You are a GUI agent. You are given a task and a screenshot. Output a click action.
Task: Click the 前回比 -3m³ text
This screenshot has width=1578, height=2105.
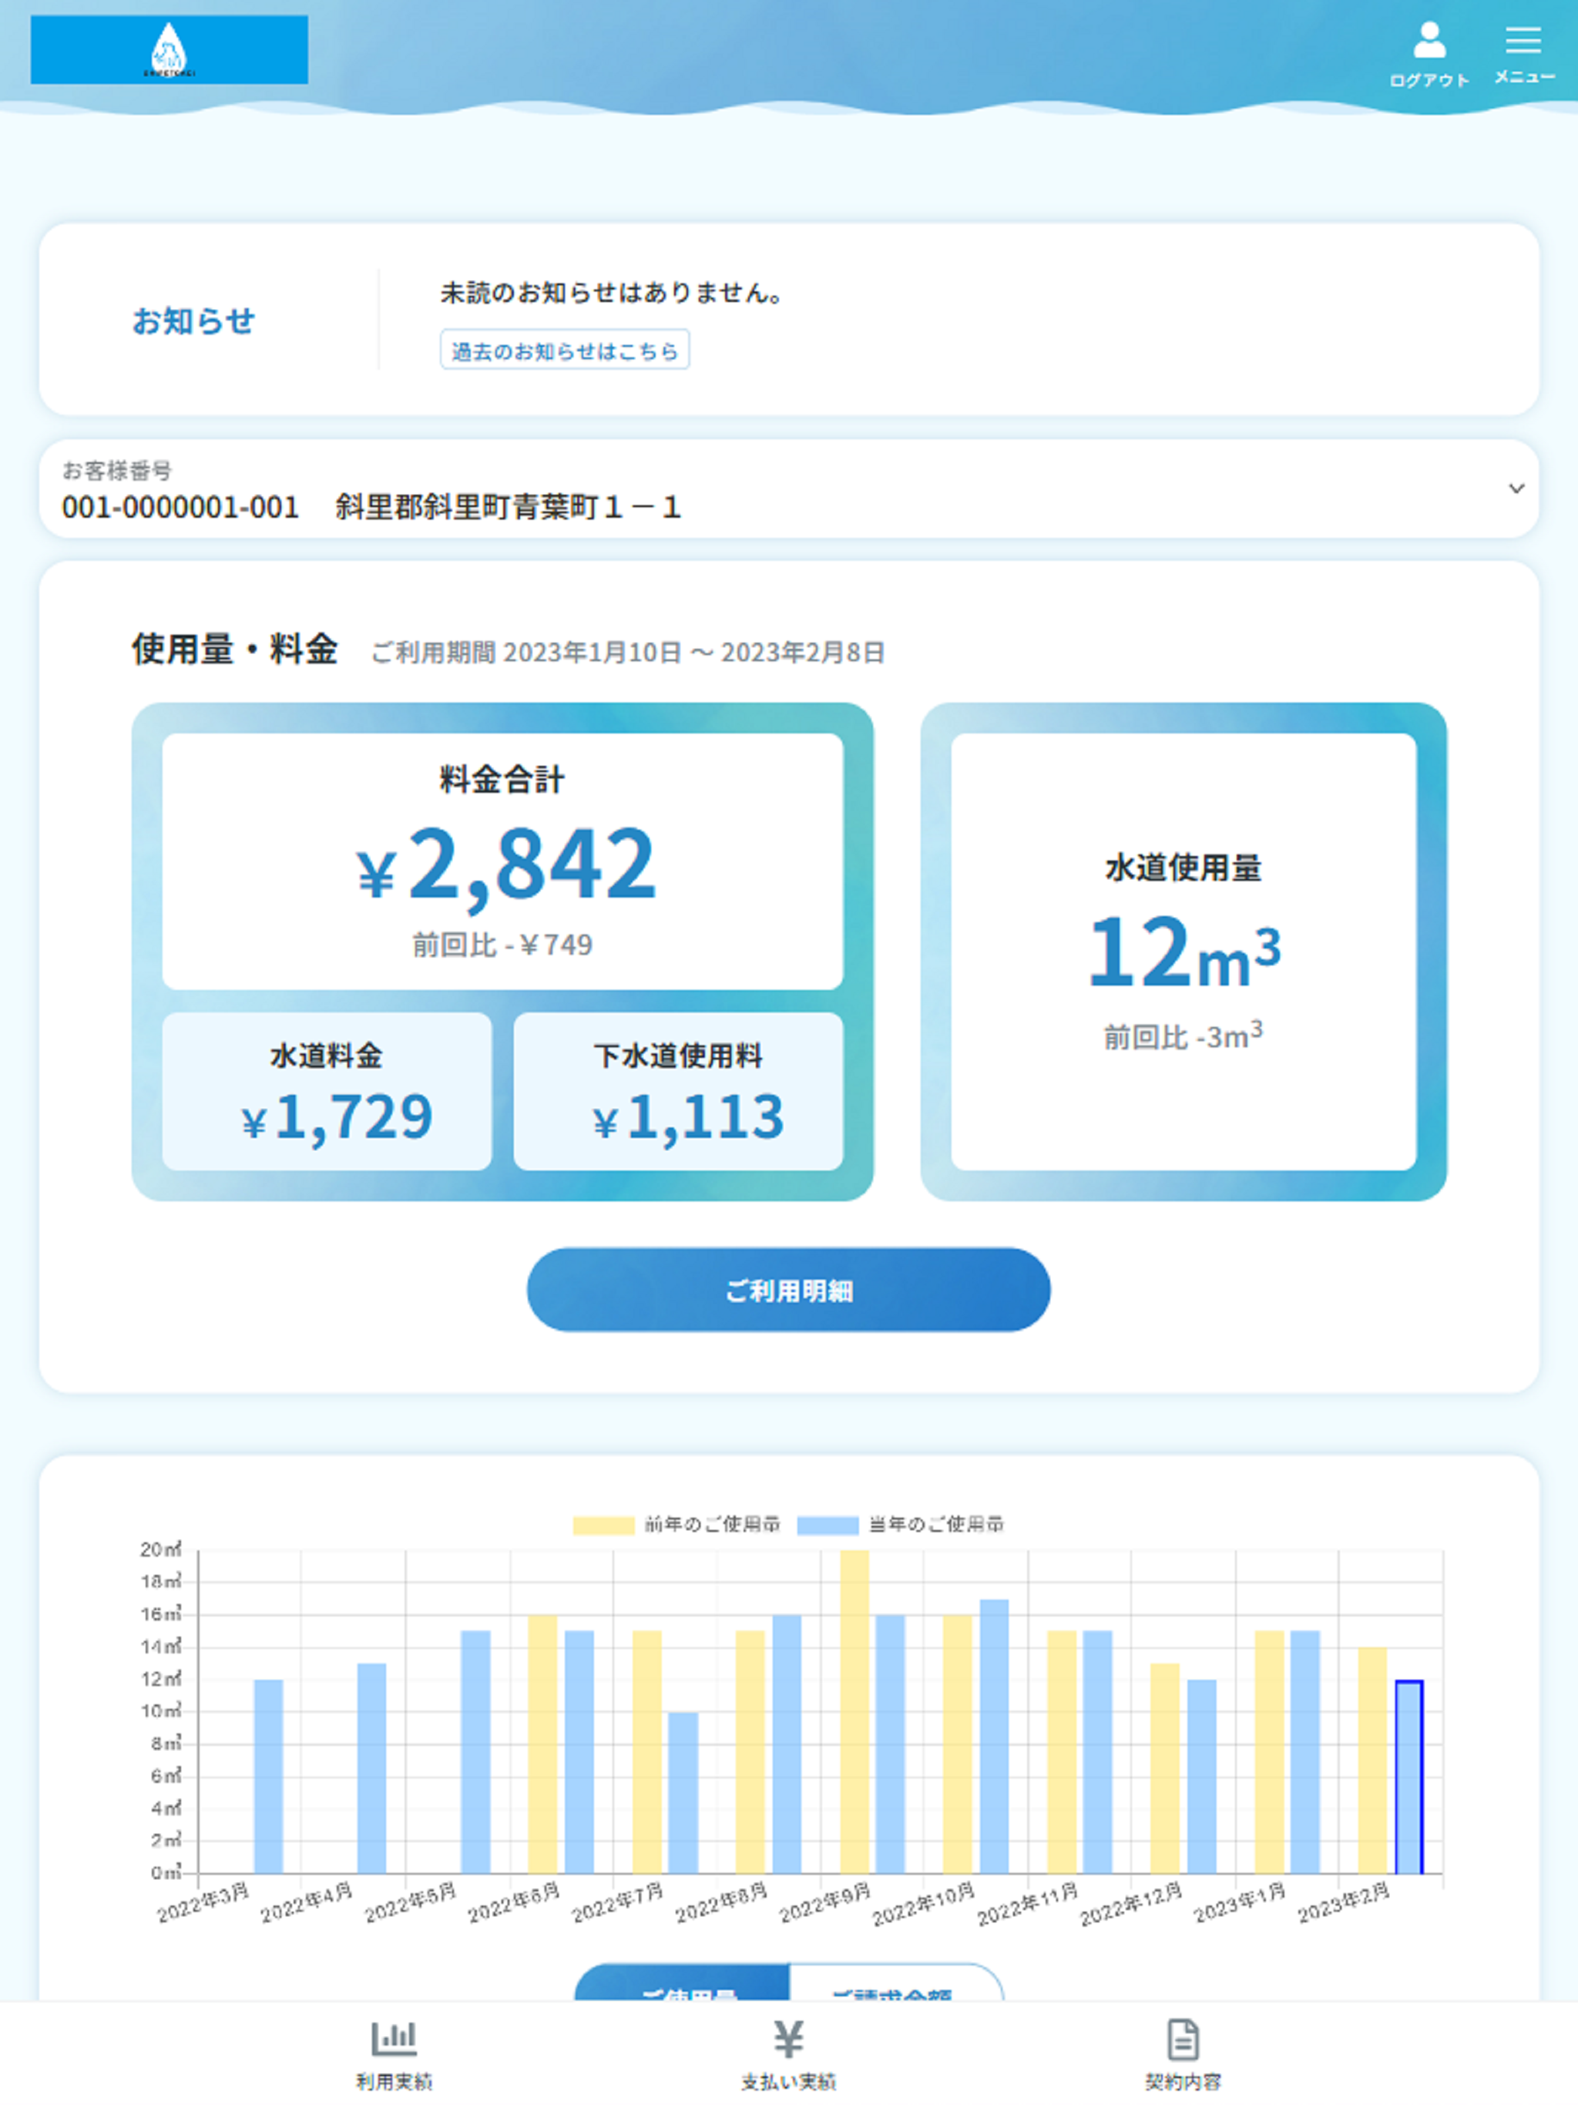pyautogui.click(x=1183, y=1036)
